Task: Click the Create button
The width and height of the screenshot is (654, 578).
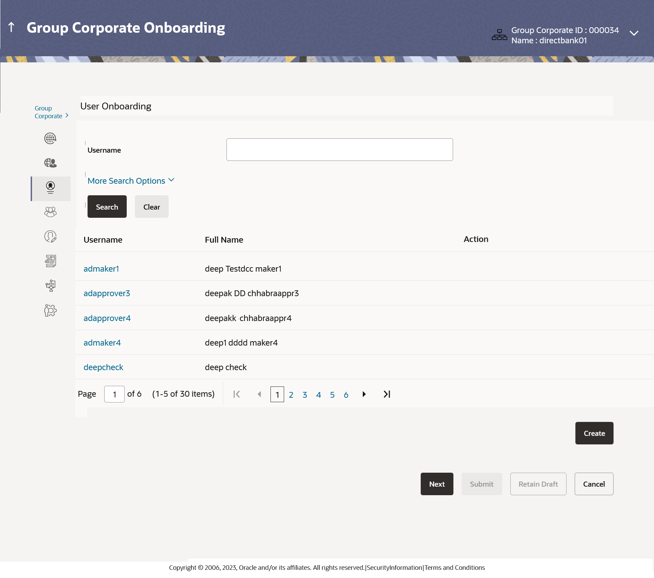Action: [594, 433]
